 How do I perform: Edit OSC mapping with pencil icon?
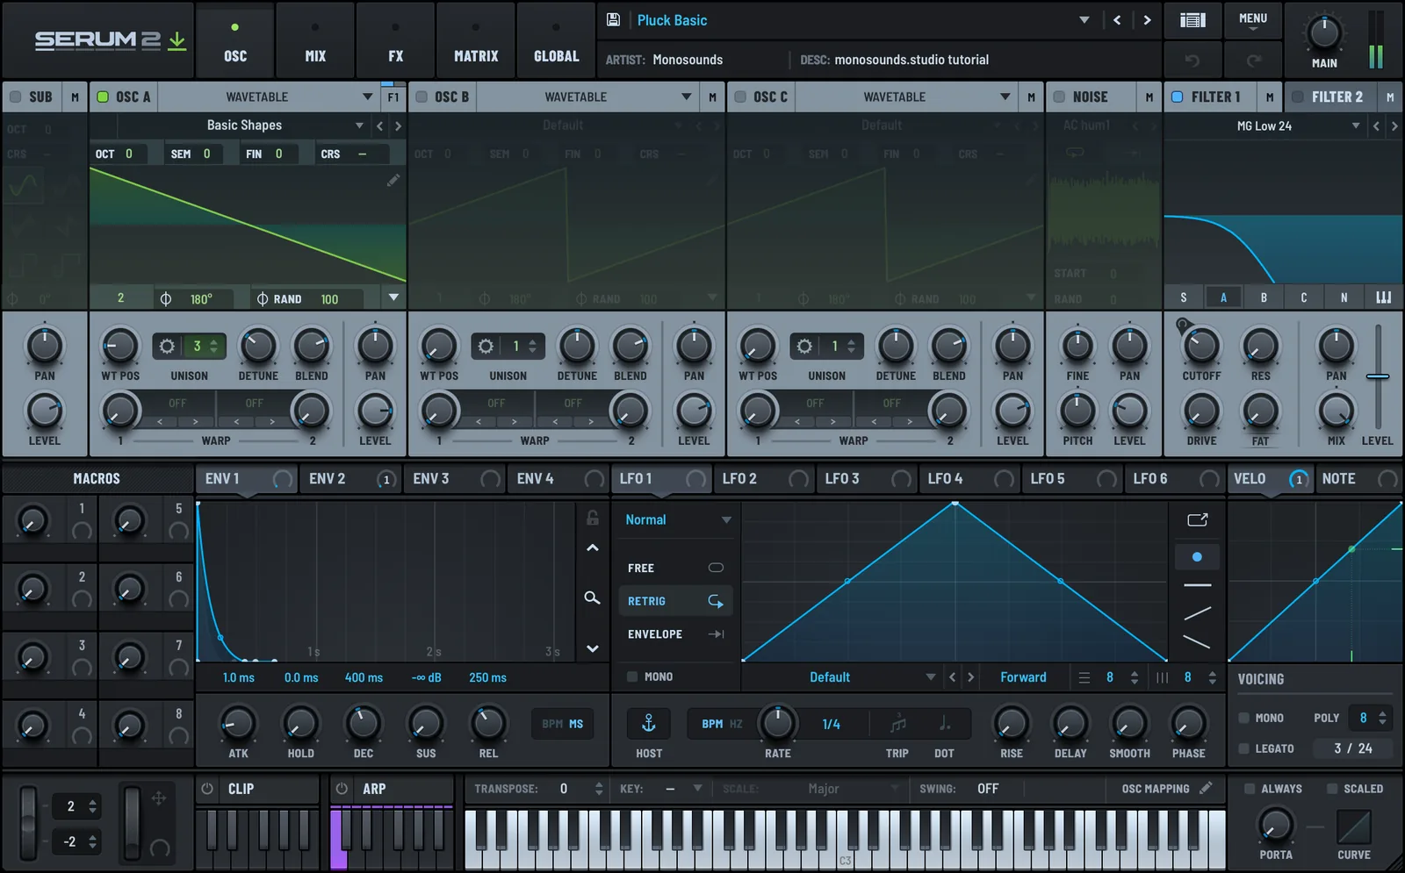1206,788
